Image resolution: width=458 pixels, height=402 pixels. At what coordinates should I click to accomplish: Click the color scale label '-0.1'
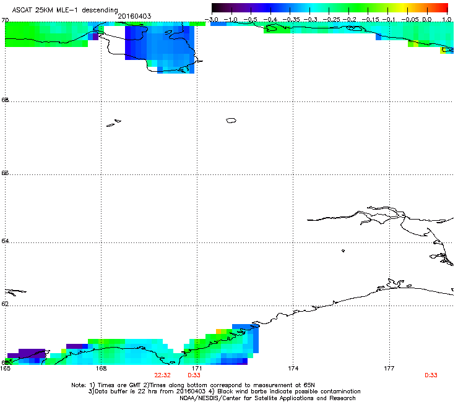(x=389, y=20)
